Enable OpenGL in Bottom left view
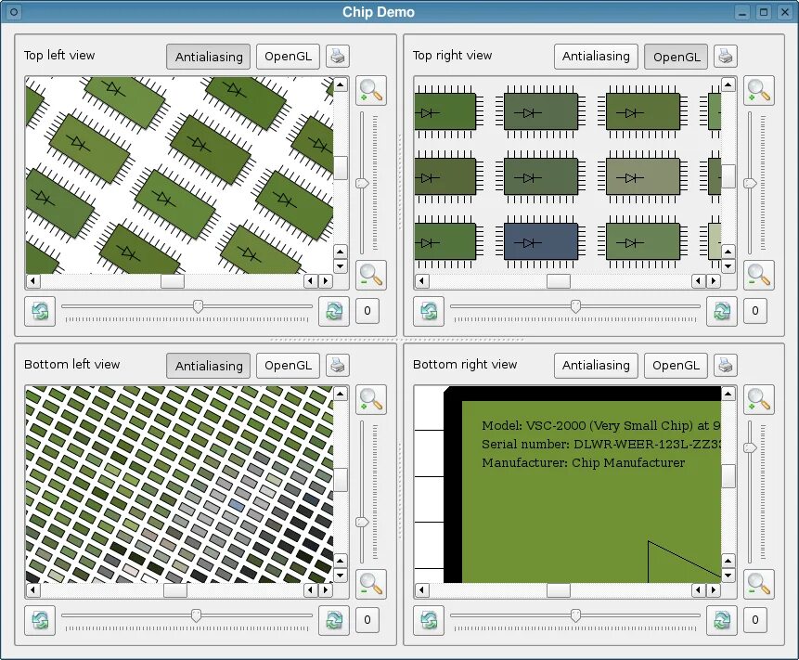This screenshot has width=799, height=660. [x=288, y=366]
